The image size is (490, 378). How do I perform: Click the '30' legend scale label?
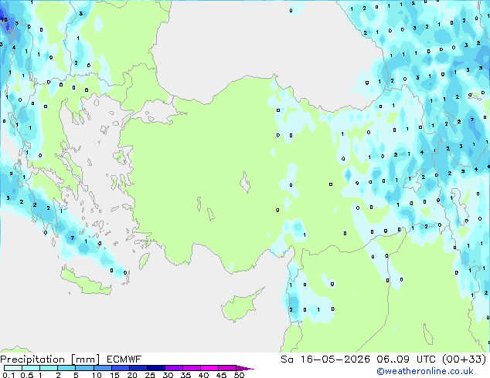pyautogui.click(x=168, y=375)
